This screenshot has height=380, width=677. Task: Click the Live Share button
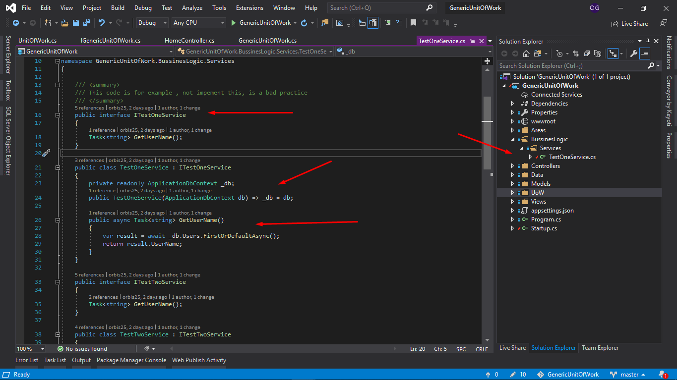click(630, 23)
